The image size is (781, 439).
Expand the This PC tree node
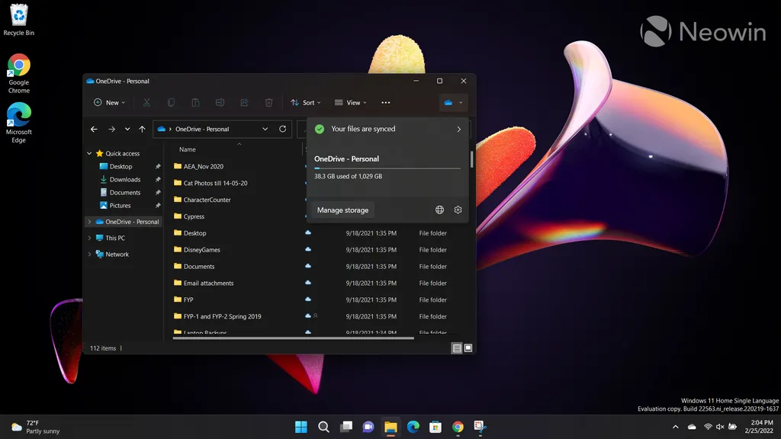point(89,238)
